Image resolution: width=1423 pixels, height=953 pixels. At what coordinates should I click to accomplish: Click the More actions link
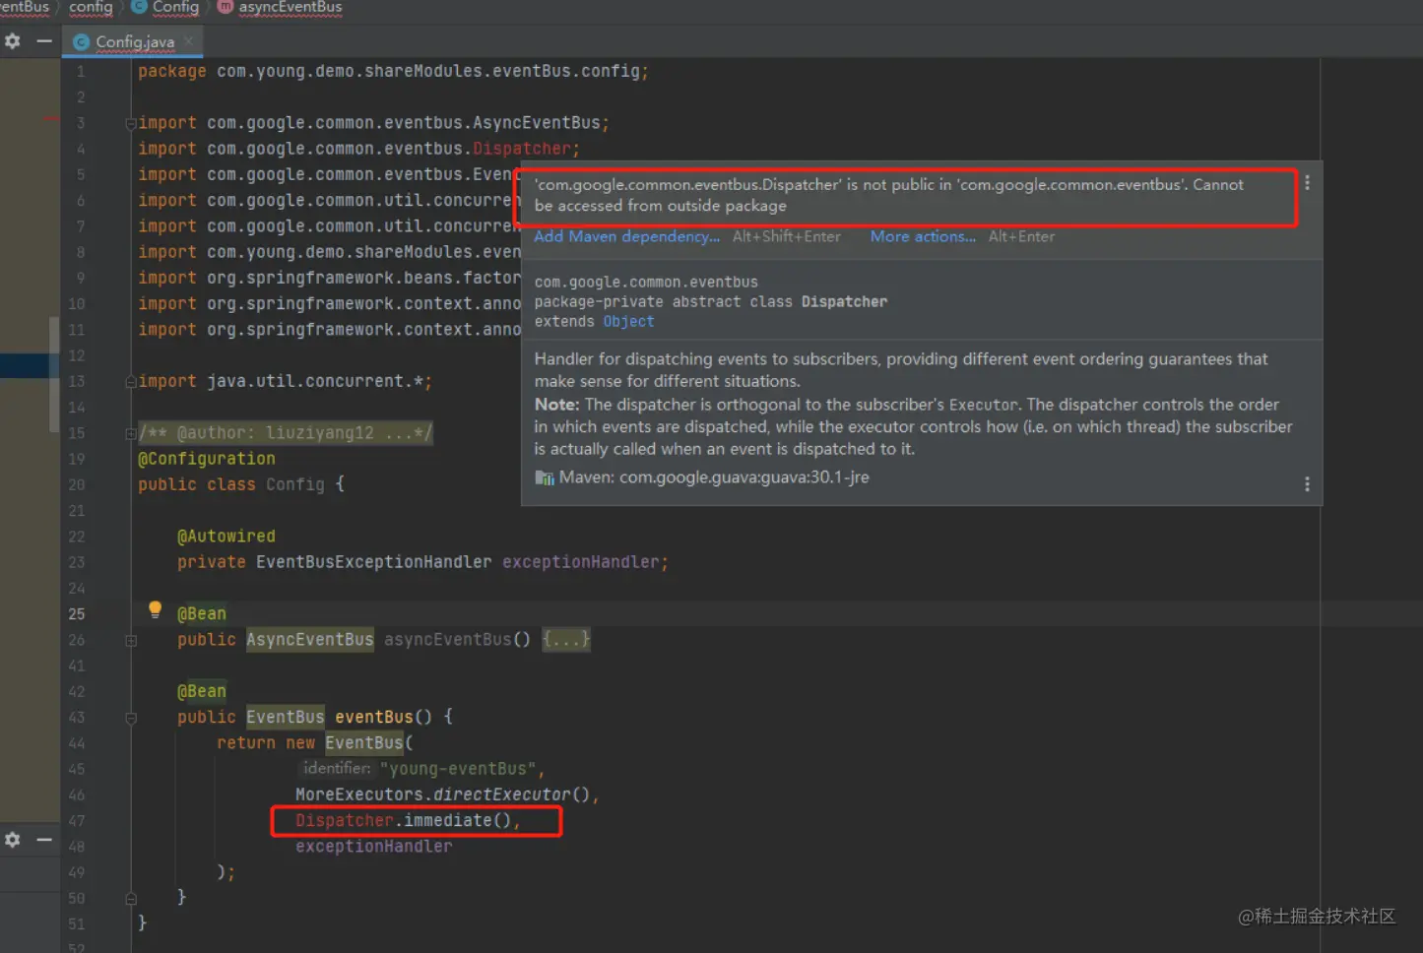tap(923, 236)
